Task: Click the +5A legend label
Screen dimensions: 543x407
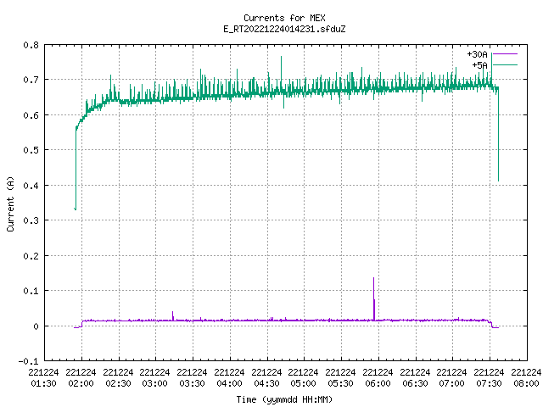Action: (479, 65)
